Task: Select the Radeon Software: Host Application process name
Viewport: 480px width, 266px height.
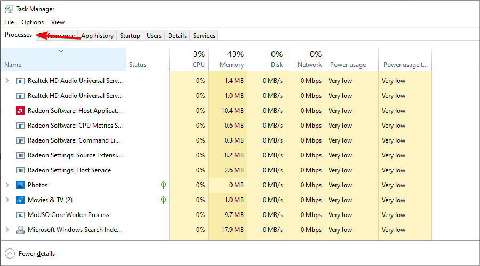Action: pos(75,111)
